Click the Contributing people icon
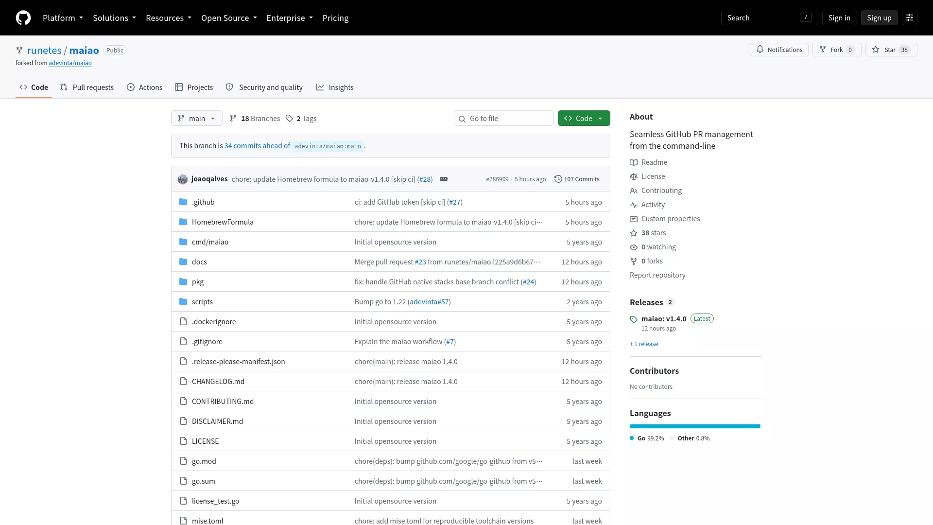The height and width of the screenshot is (525, 933). pyautogui.click(x=634, y=191)
